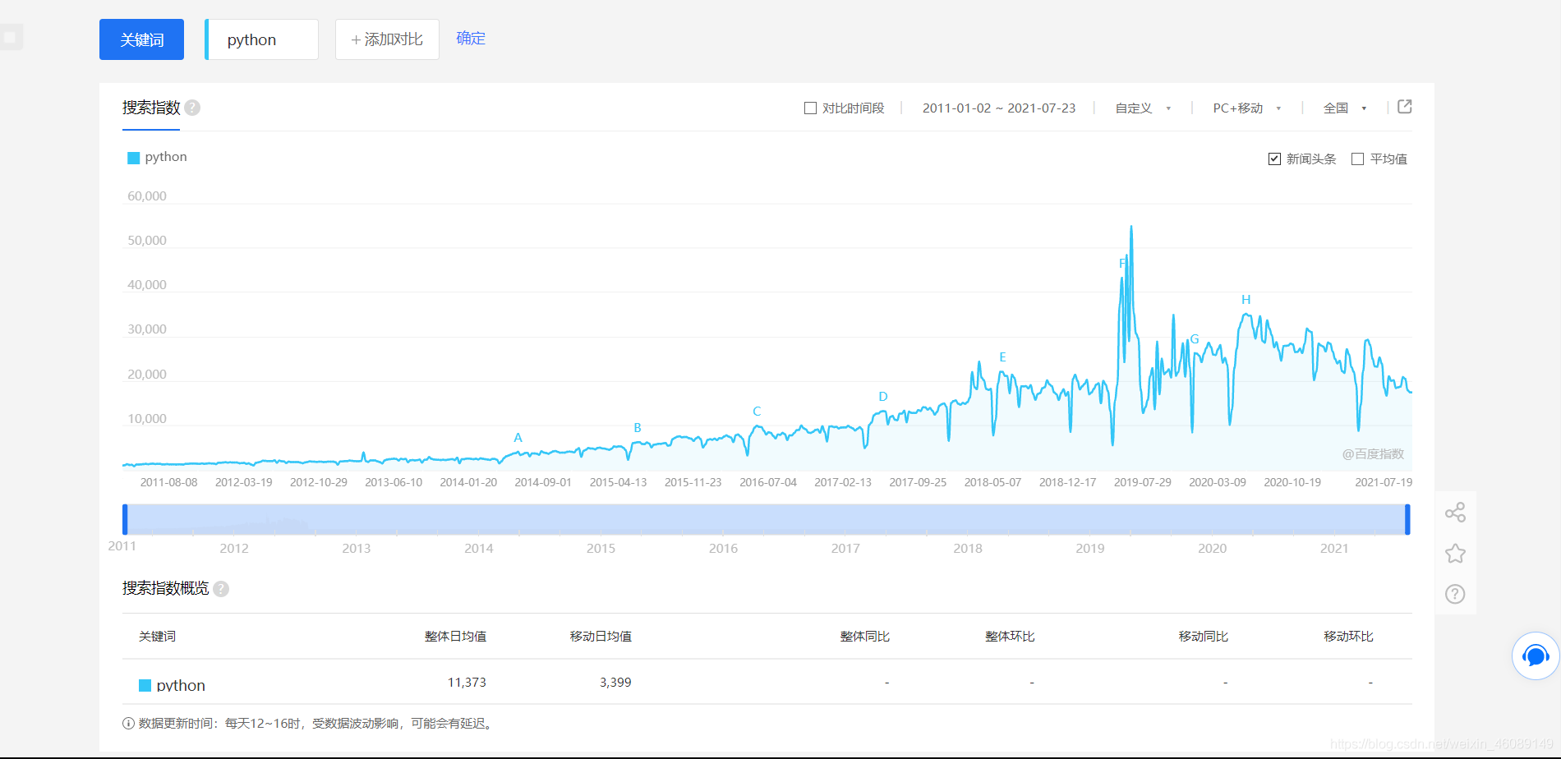Image resolution: width=1561 pixels, height=759 pixels.
Task: Click news marker B on chart
Action: [x=638, y=428]
